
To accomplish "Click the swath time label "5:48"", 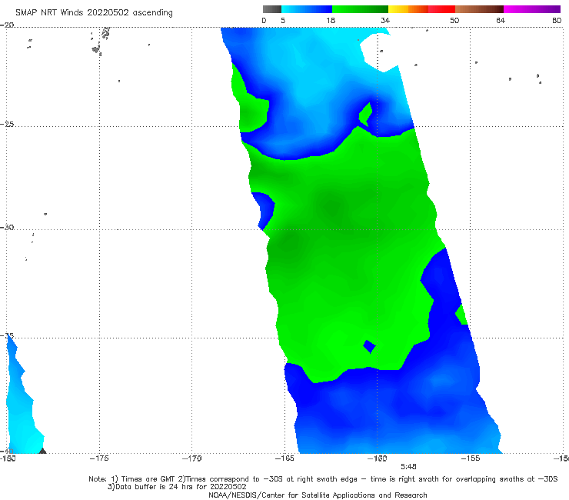I will click(x=408, y=467).
